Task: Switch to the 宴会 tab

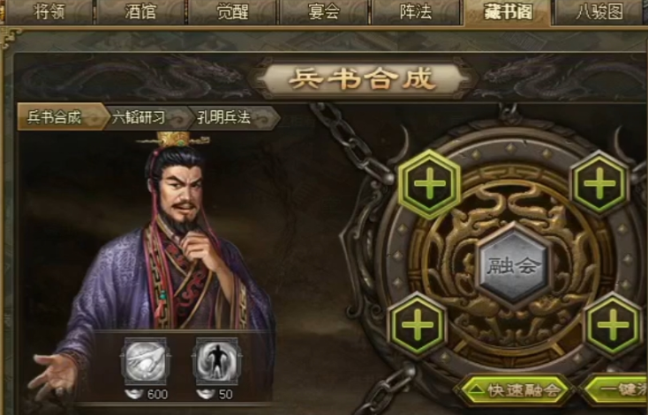Action: [x=324, y=11]
